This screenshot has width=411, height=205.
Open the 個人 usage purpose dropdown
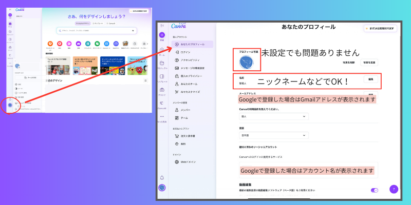tap(274, 116)
